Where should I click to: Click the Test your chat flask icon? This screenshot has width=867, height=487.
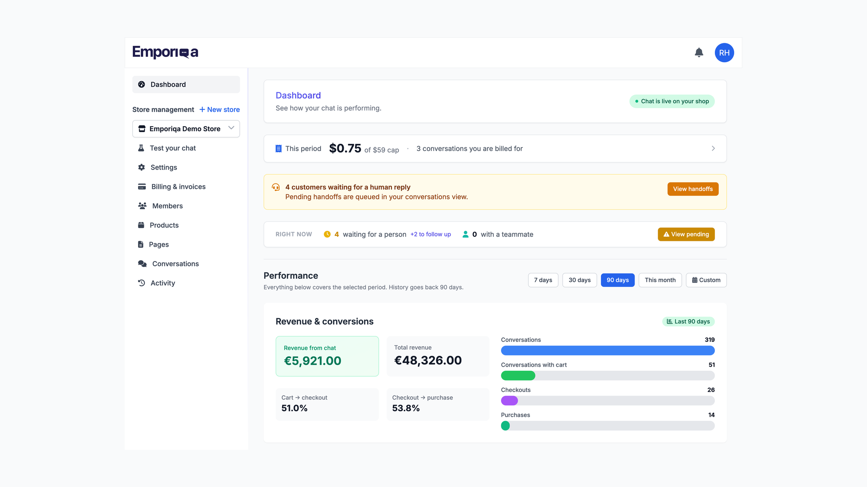(x=141, y=148)
